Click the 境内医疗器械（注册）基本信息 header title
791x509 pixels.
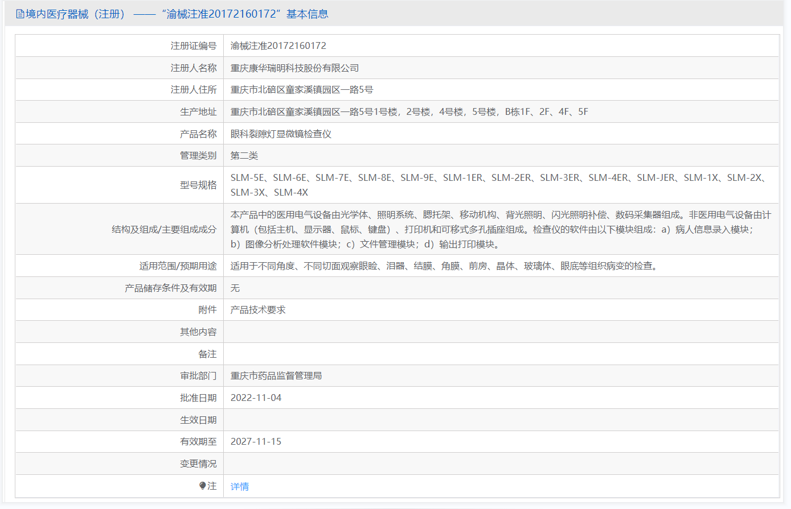pos(172,14)
